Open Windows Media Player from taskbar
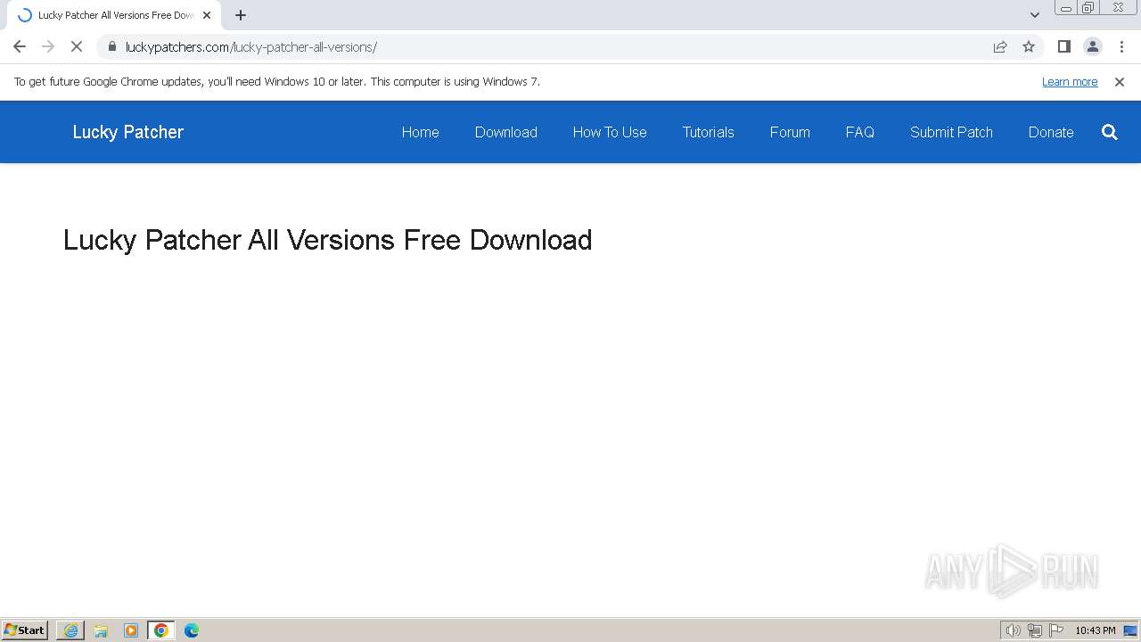The width and height of the screenshot is (1141, 642). click(131, 630)
